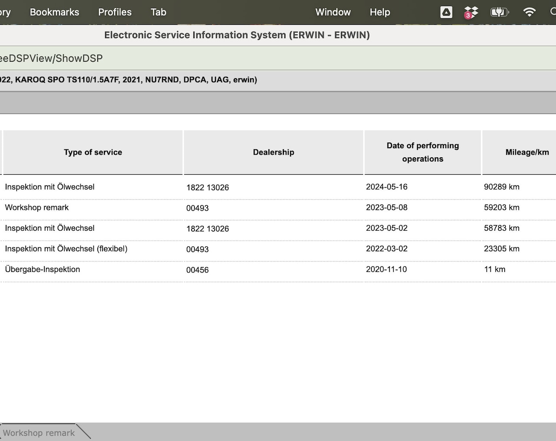
Task: Click the Workshop remark service row
Action: [x=37, y=208]
